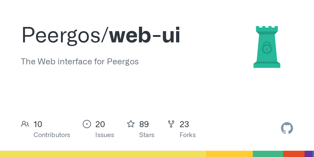Click the fork icon beside 23
The image size is (314, 157).
pos(171,124)
